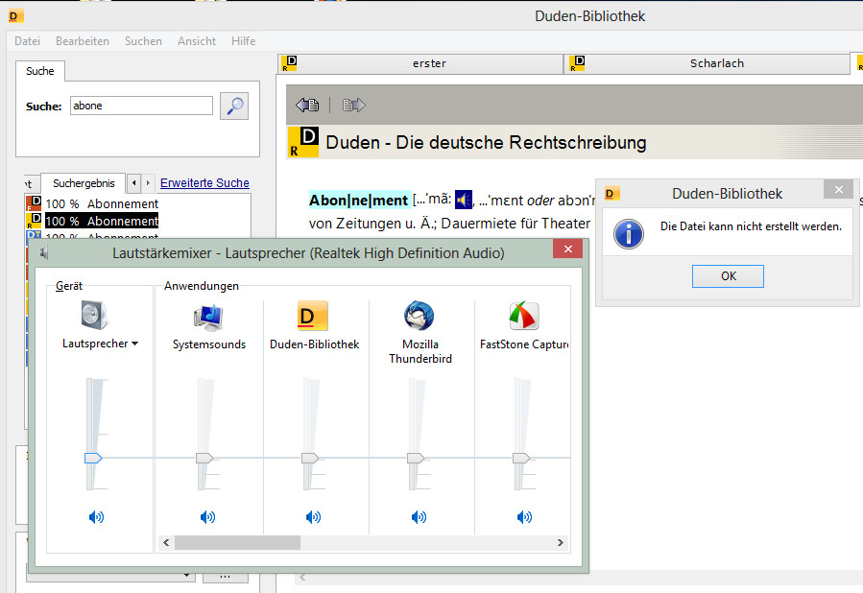863x593 pixels.
Task: Switch to the erster tab
Action: [420, 63]
